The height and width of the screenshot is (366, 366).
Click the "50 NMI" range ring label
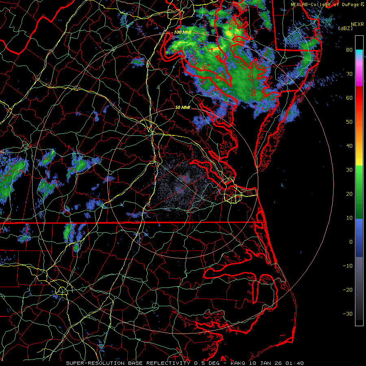(183, 108)
